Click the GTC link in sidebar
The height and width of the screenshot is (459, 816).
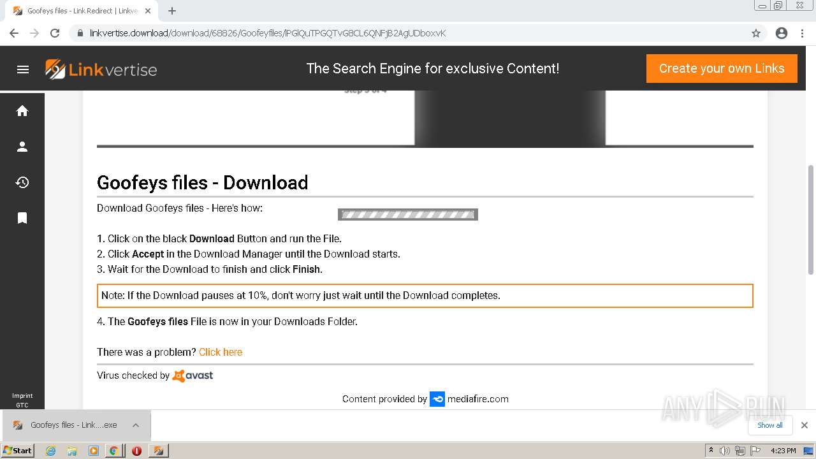pyautogui.click(x=22, y=405)
